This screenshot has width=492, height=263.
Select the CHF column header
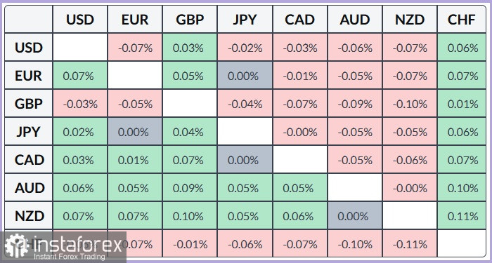(462, 20)
